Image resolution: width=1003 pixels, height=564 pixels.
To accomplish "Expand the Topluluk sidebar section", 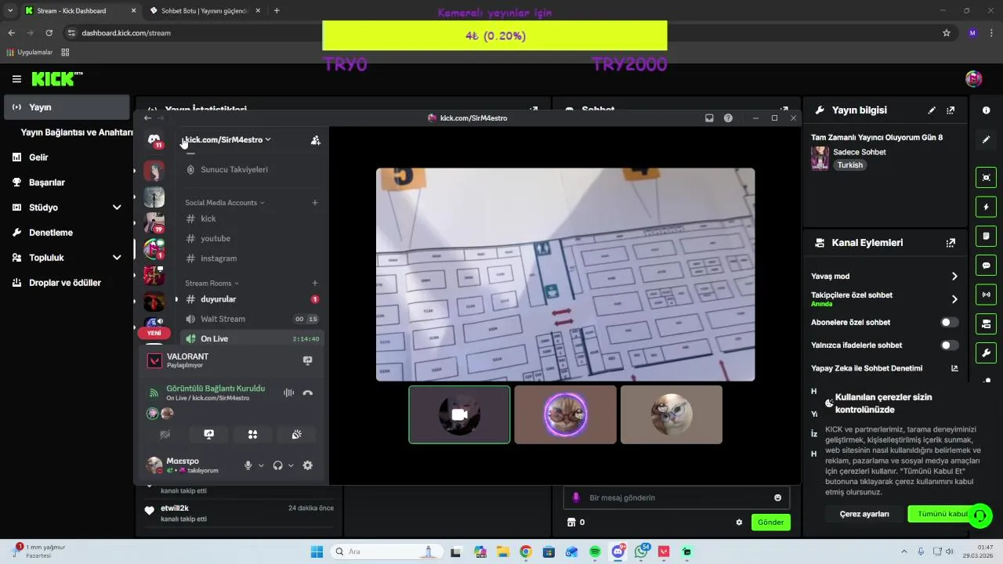I will 117,258.
